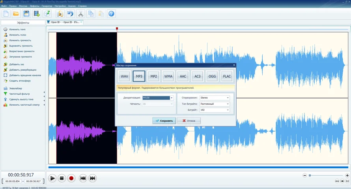Open the Файл menu
The width and height of the screenshot is (351, 189).
pyautogui.click(x=4, y=6)
